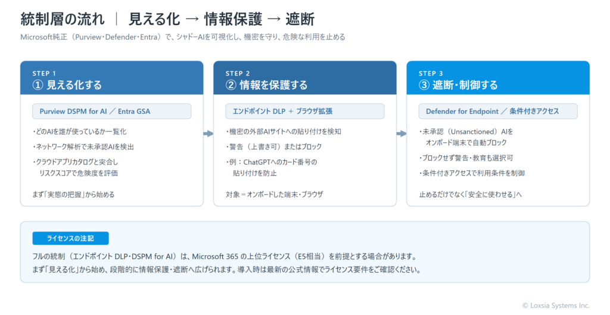Click the ライセンスの注記 badge
Image resolution: width=610 pixels, height=315 pixels.
(70, 238)
